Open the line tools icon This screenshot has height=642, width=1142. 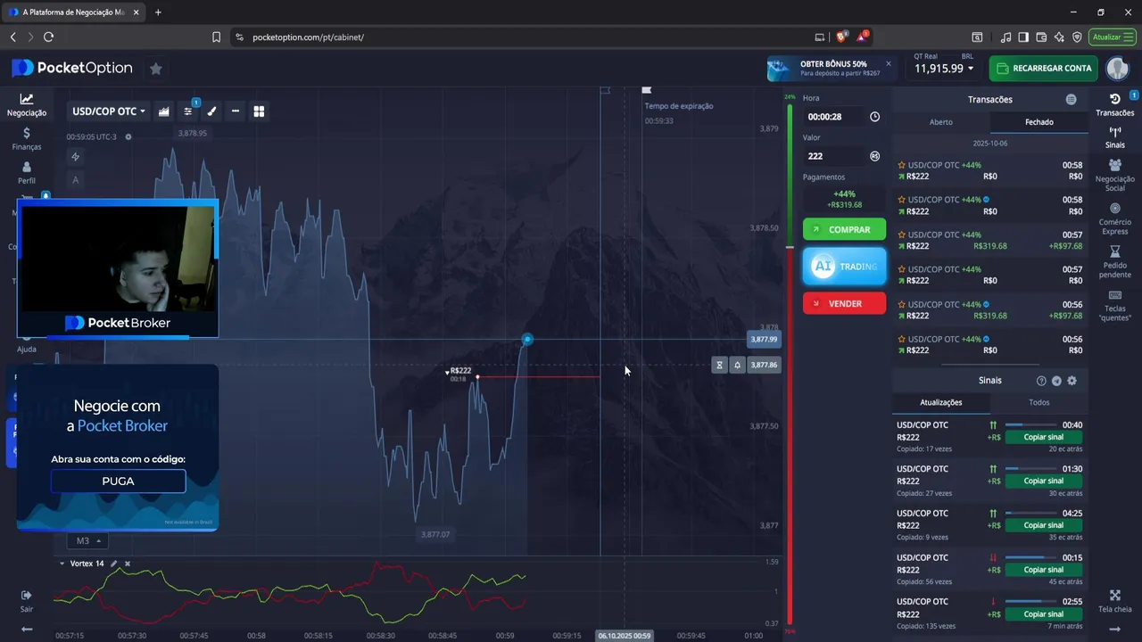[236, 111]
